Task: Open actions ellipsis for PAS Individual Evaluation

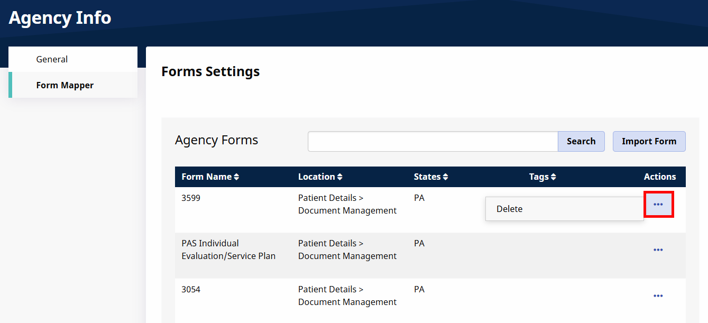Action: click(658, 250)
